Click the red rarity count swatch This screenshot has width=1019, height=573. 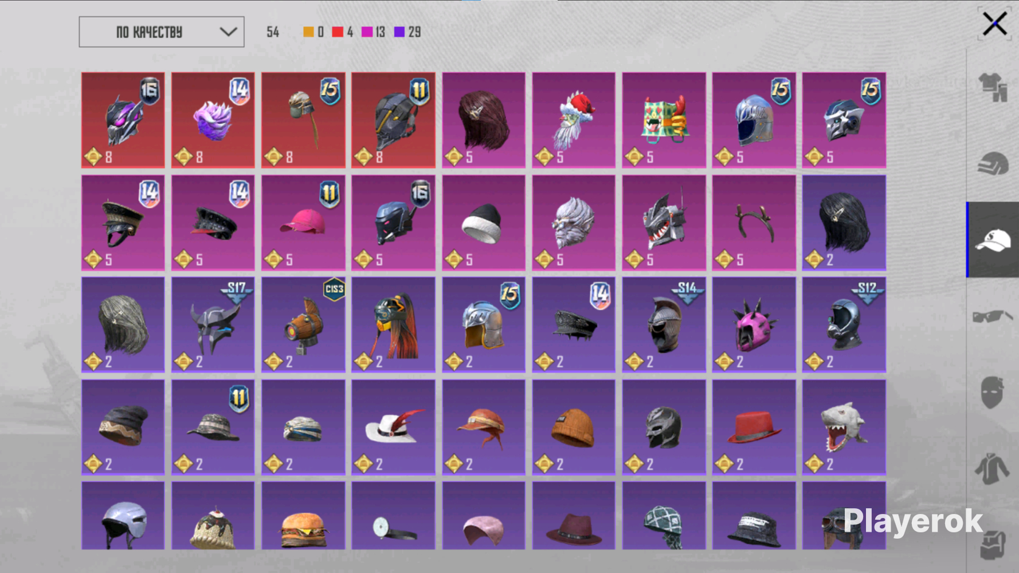pyautogui.click(x=338, y=32)
